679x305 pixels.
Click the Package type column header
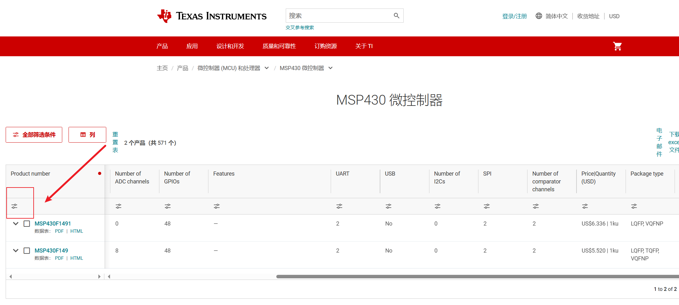(x=647, y=174)
